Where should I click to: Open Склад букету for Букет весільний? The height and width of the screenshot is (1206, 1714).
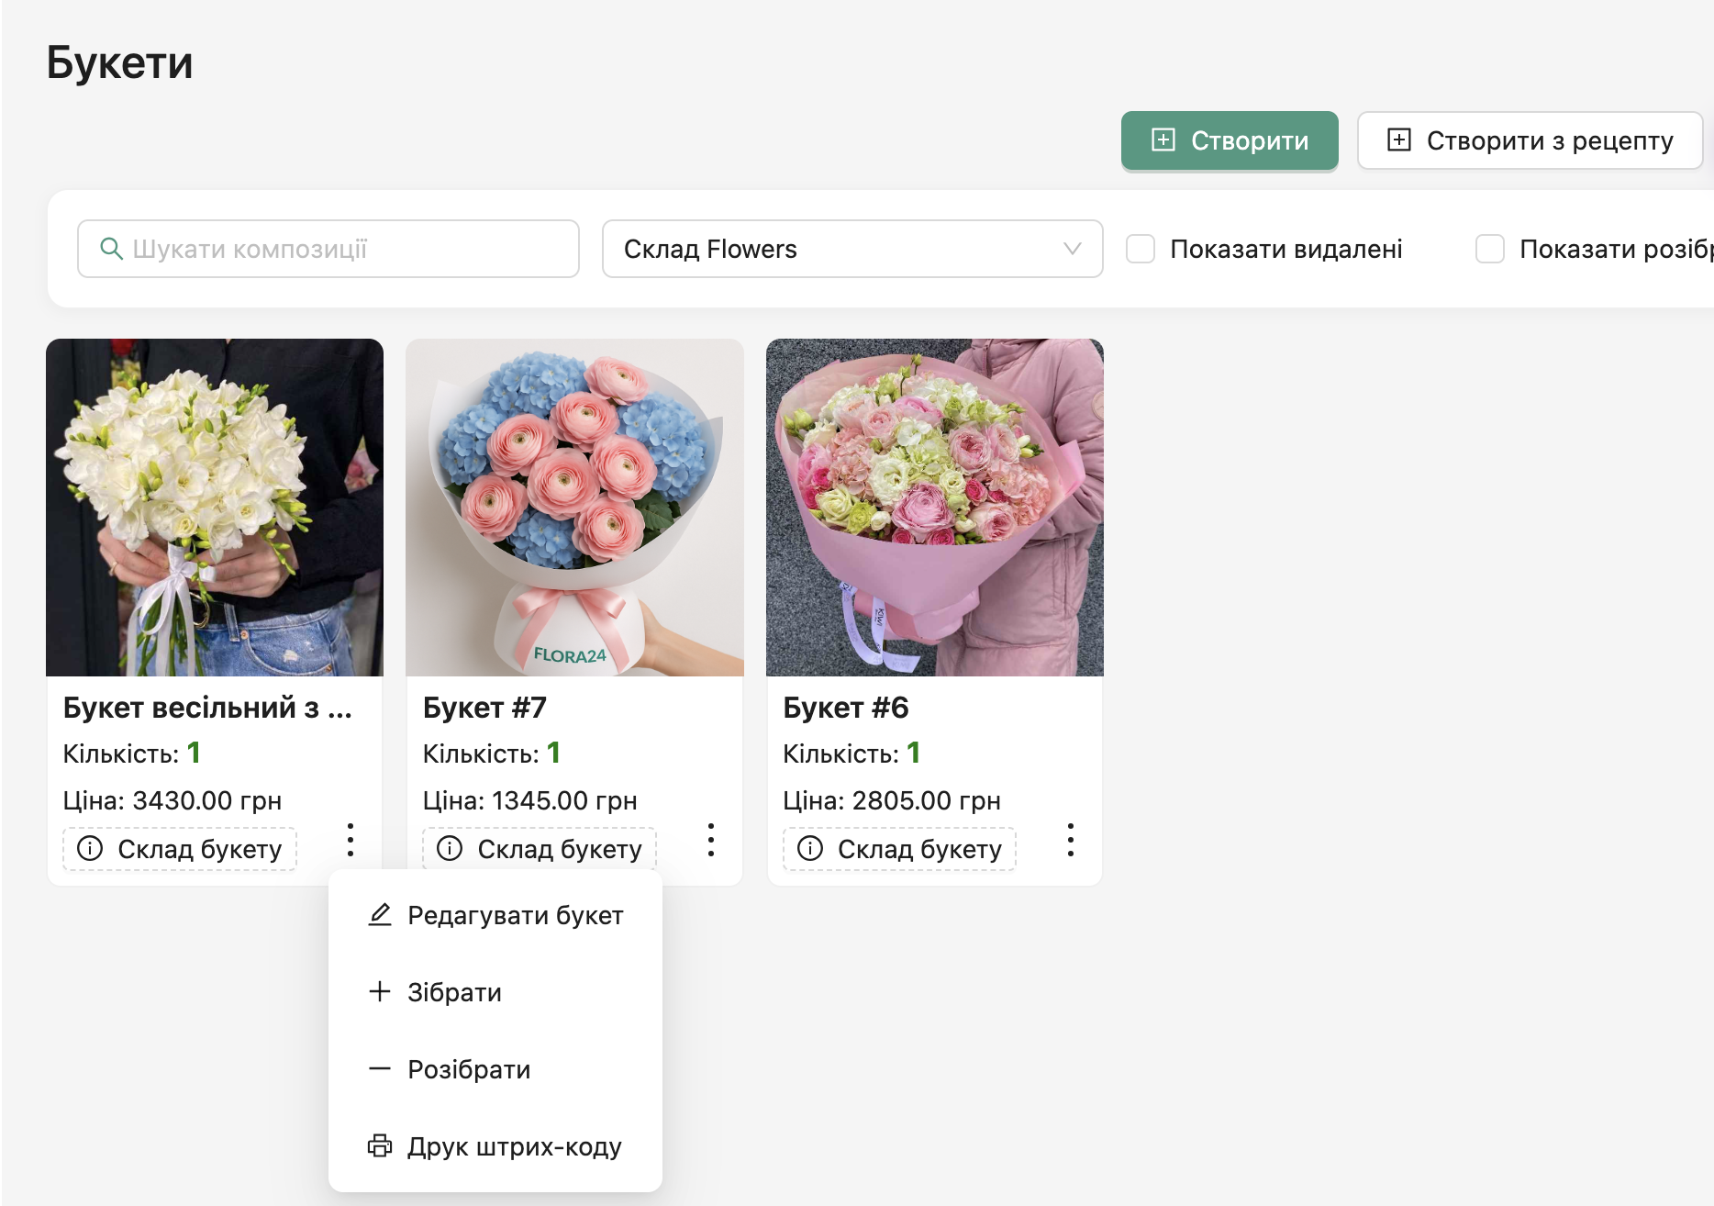(180, 849)
